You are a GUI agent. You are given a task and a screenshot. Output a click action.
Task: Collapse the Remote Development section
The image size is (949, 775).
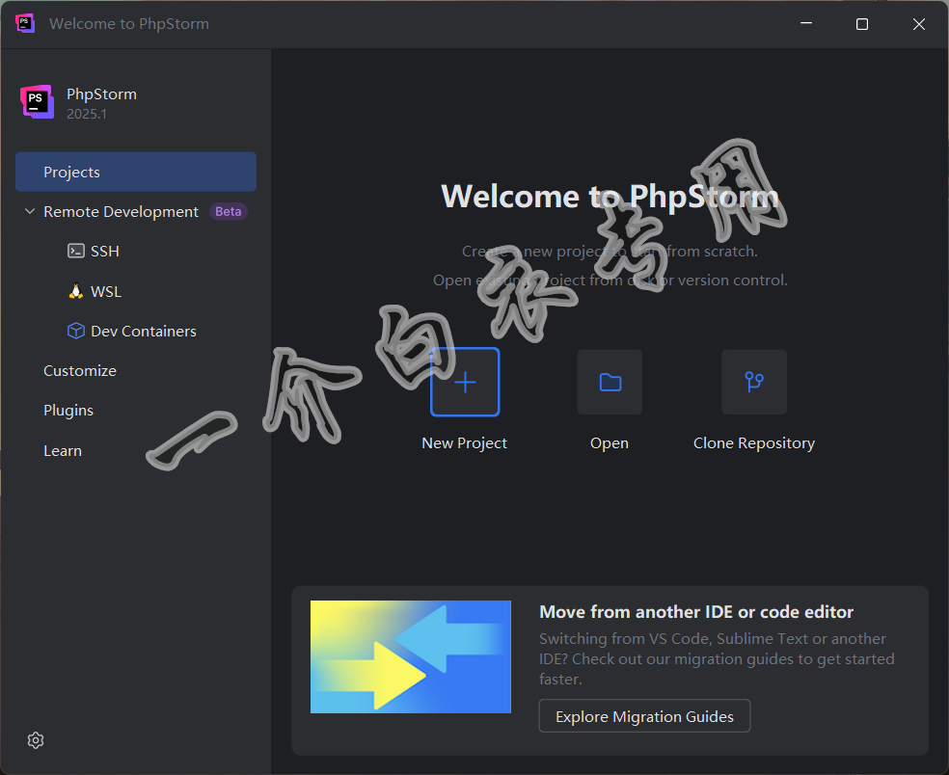pyautogui.click(x=30, y=211)
